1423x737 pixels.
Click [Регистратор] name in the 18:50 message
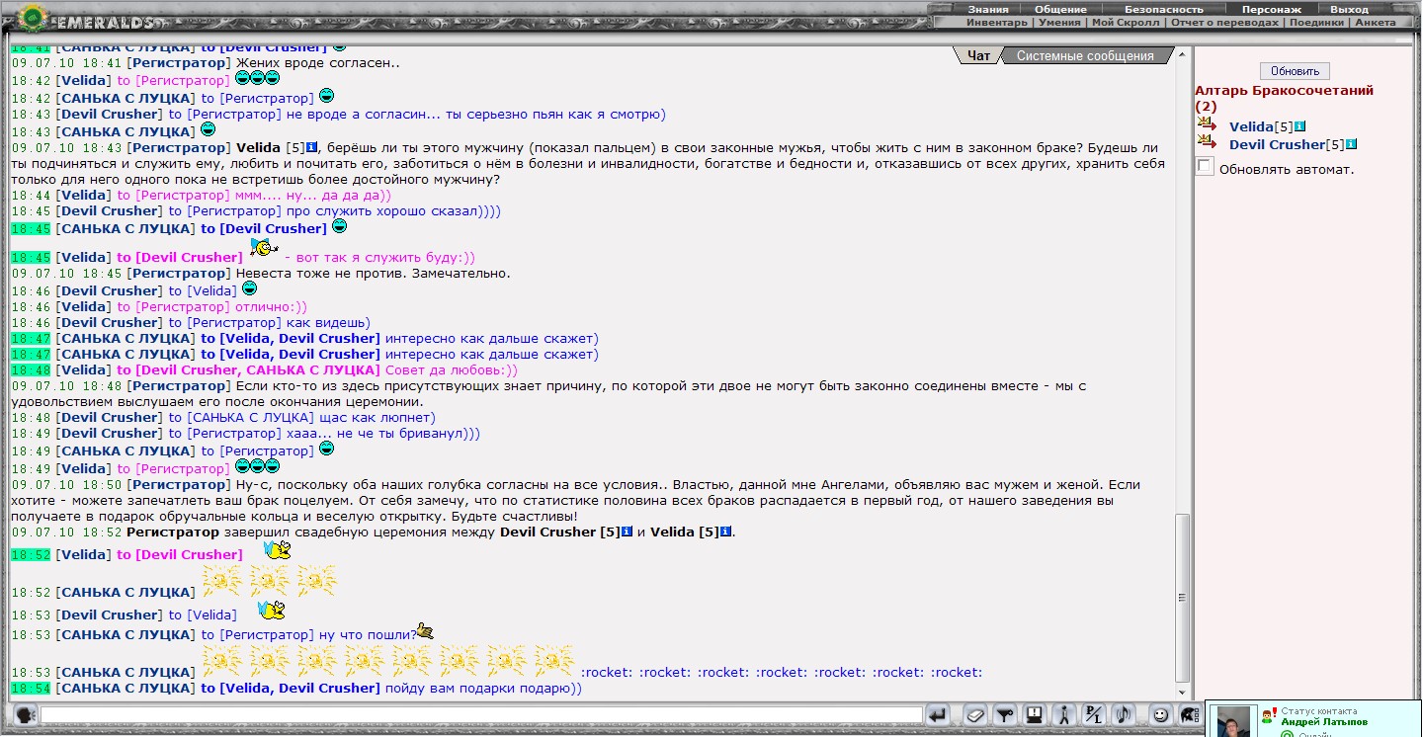(x=179, y=485)
